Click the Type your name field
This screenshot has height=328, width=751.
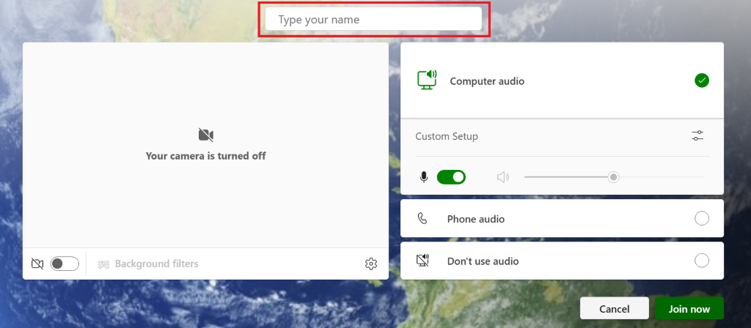373,20
